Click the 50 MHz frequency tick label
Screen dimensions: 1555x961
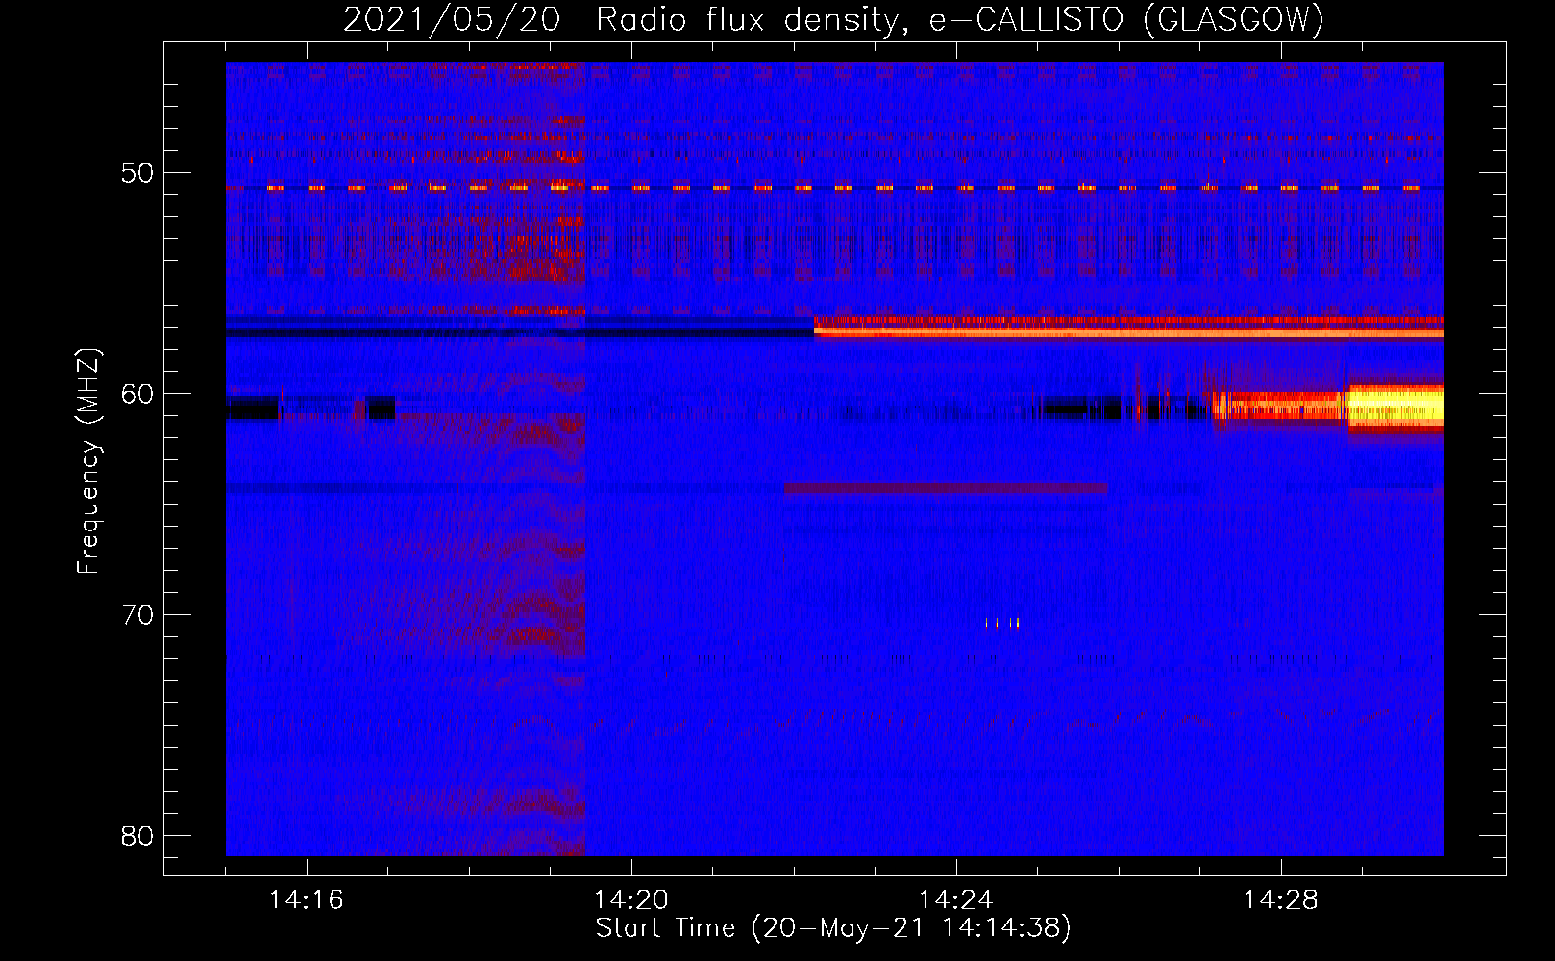click(138, 173)
